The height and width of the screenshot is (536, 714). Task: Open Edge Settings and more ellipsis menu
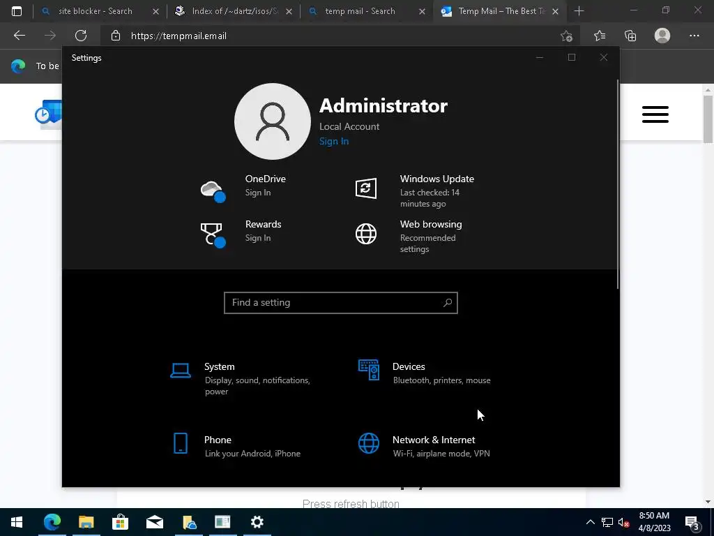click(x=694, y=36)
